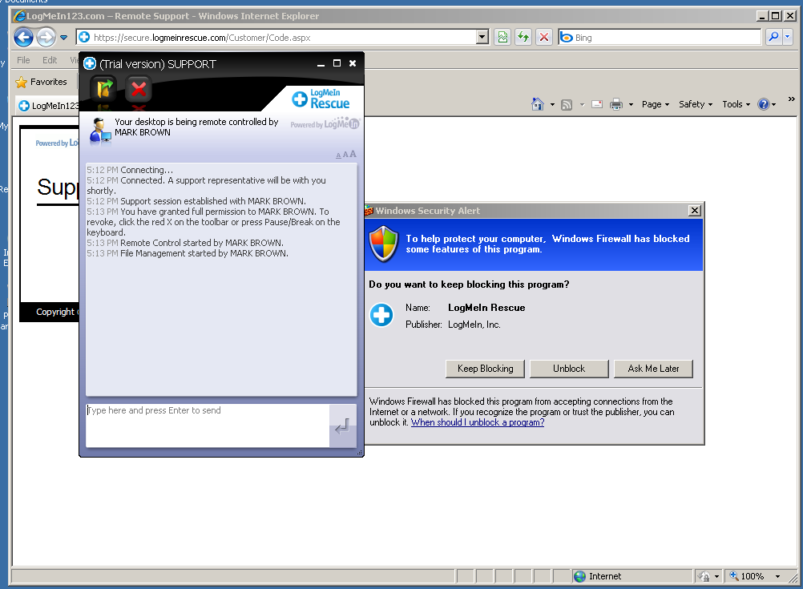Open the search provider dropdown arrow
Screen dimensions: 803x589
[x=787, y=37]
